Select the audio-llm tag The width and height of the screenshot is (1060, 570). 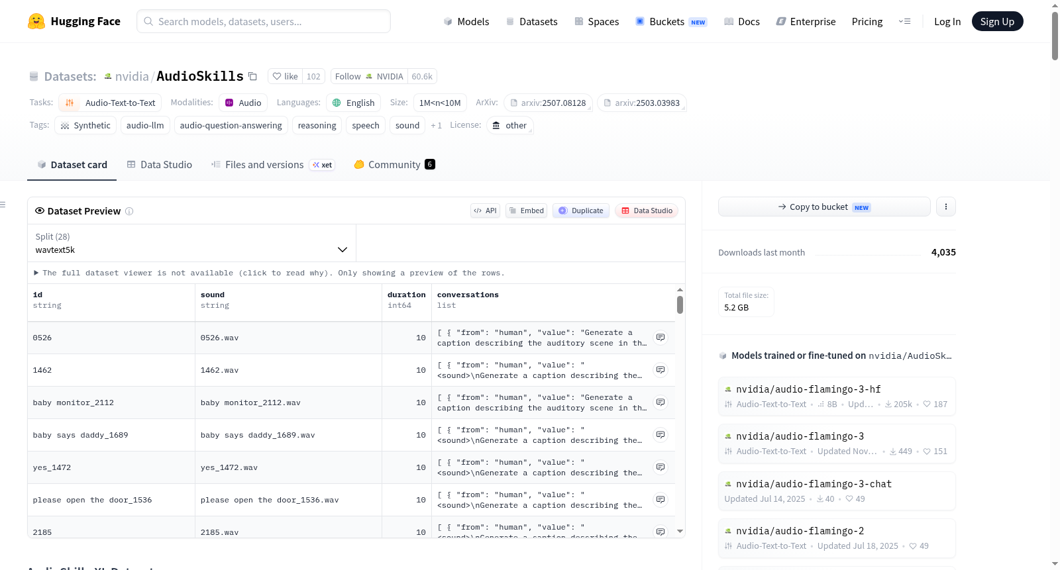[x=145, y=125]
